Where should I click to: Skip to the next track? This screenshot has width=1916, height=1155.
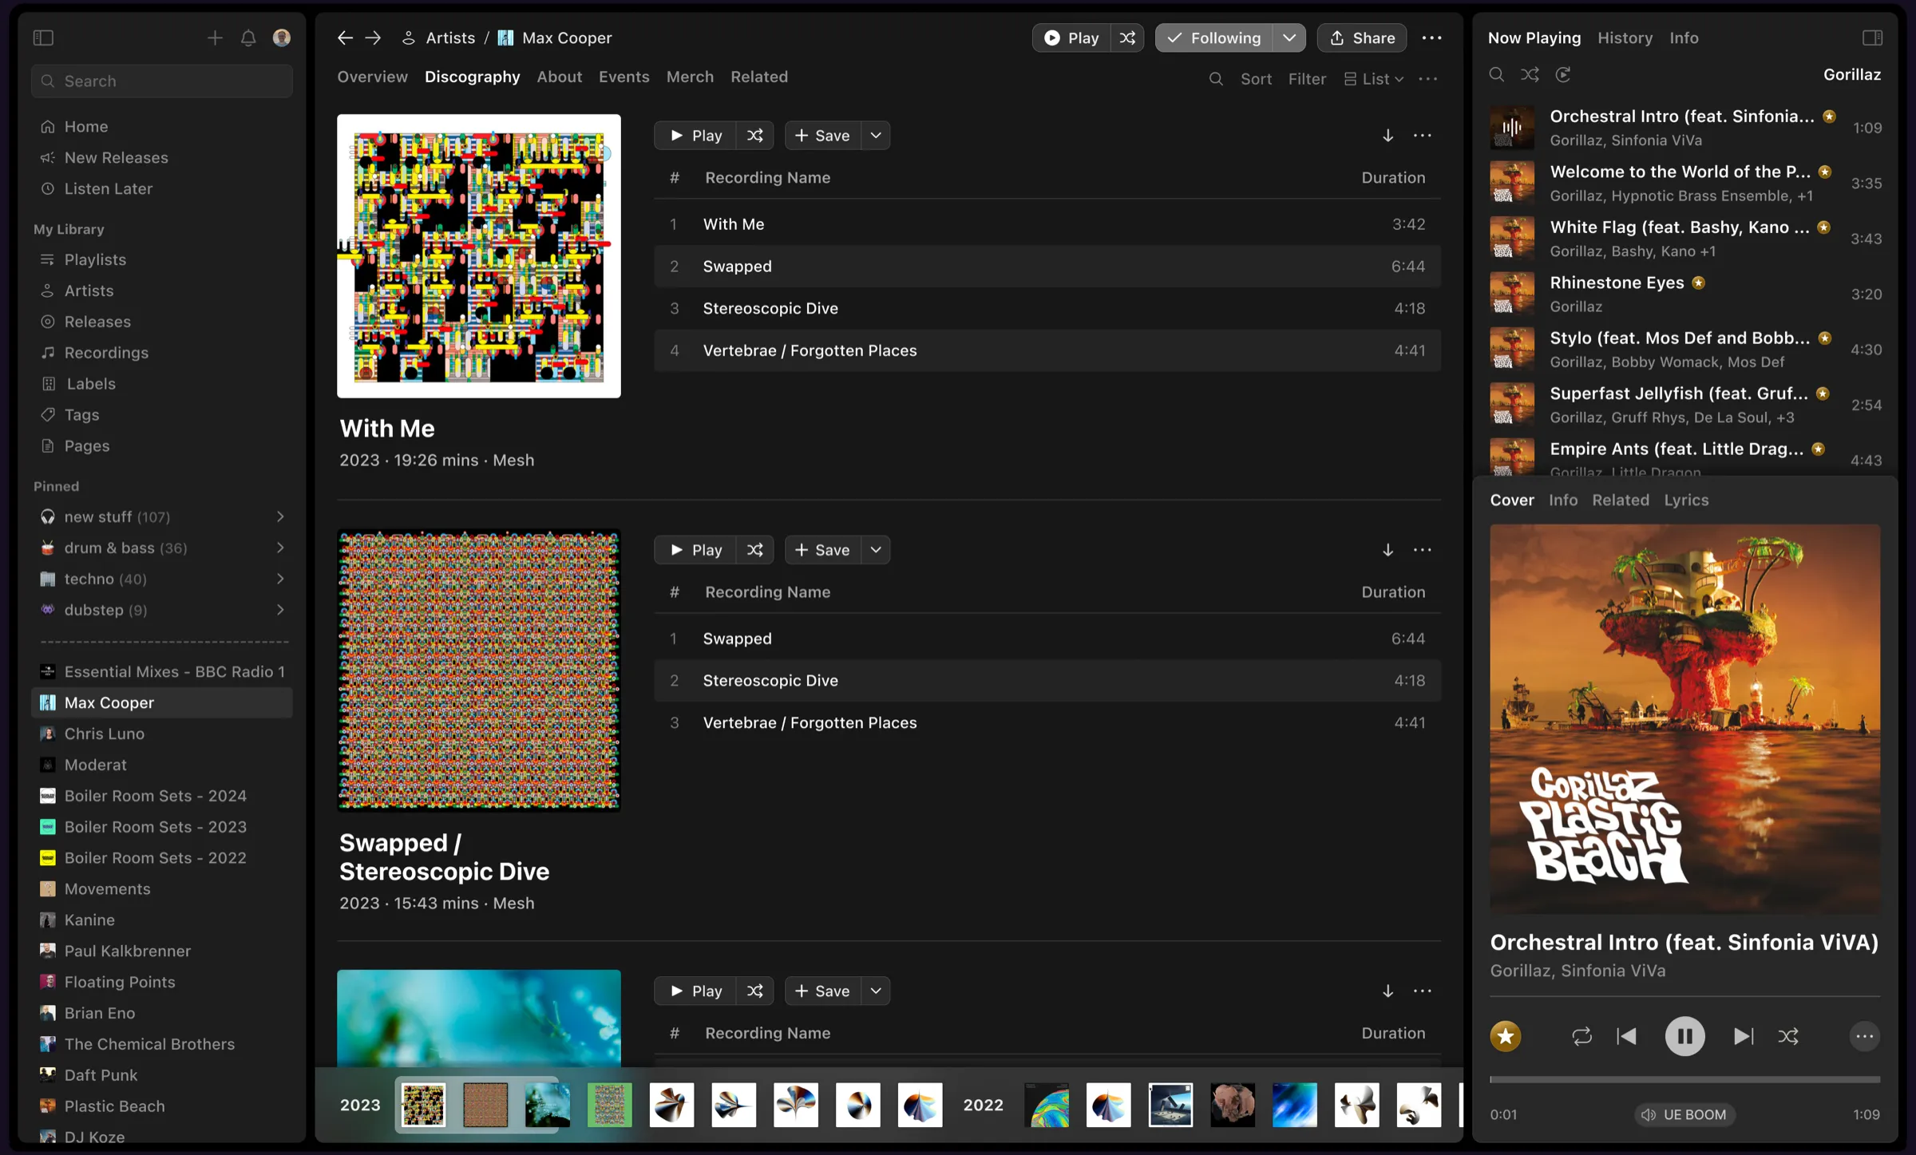(1744, 1036)
